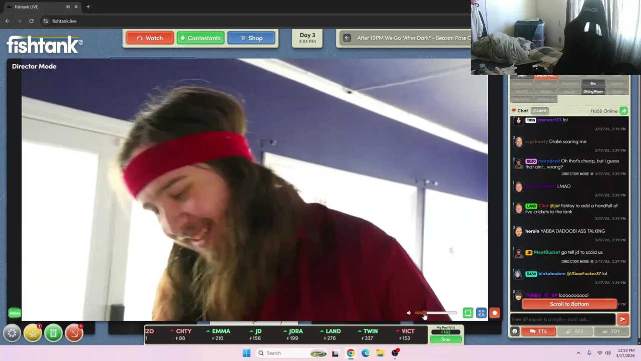641x361 pixels.
Task: Click the green online users icon
Action: tap(623, 111)
